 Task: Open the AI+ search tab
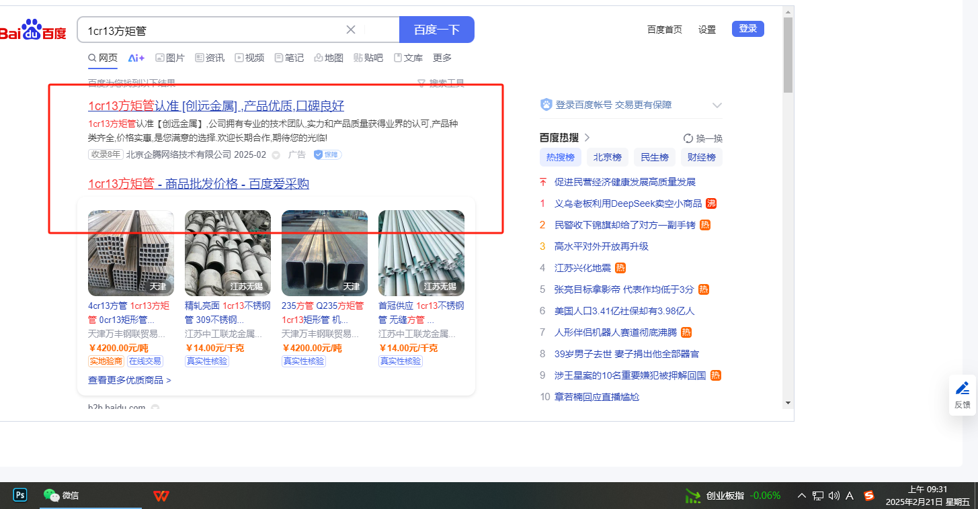(136, 58)
